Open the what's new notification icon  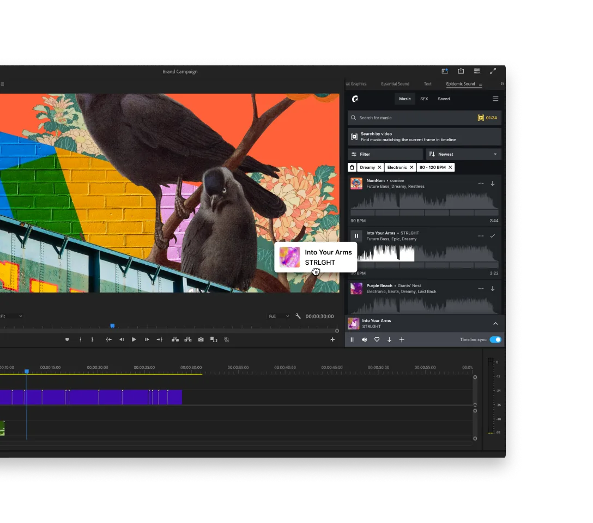coord(445,71)
